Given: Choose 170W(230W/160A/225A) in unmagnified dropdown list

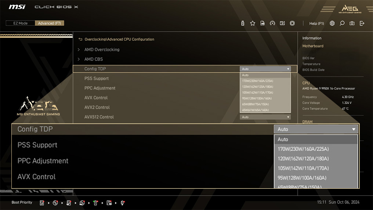Looking at the screenshot, I should coord(265,81).
